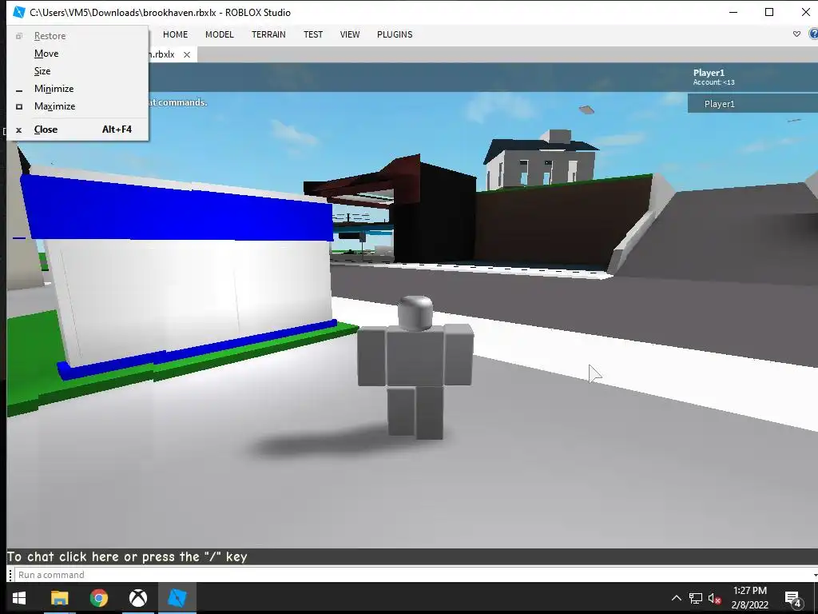This screenshot has width=818, height=614.
Task: Launch Google Chrome from the taskbar
Action: pyautogui.click(x=98, y=598)
